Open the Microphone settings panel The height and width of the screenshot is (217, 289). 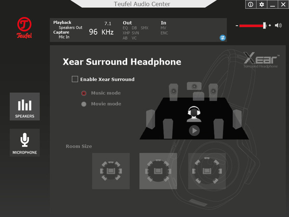tap(25, 143)
